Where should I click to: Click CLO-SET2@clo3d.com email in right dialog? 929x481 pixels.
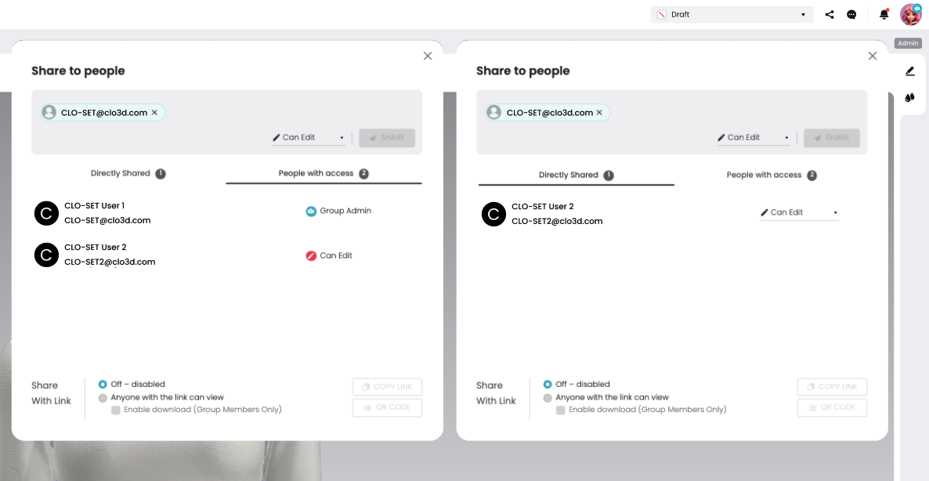point(557,221)
